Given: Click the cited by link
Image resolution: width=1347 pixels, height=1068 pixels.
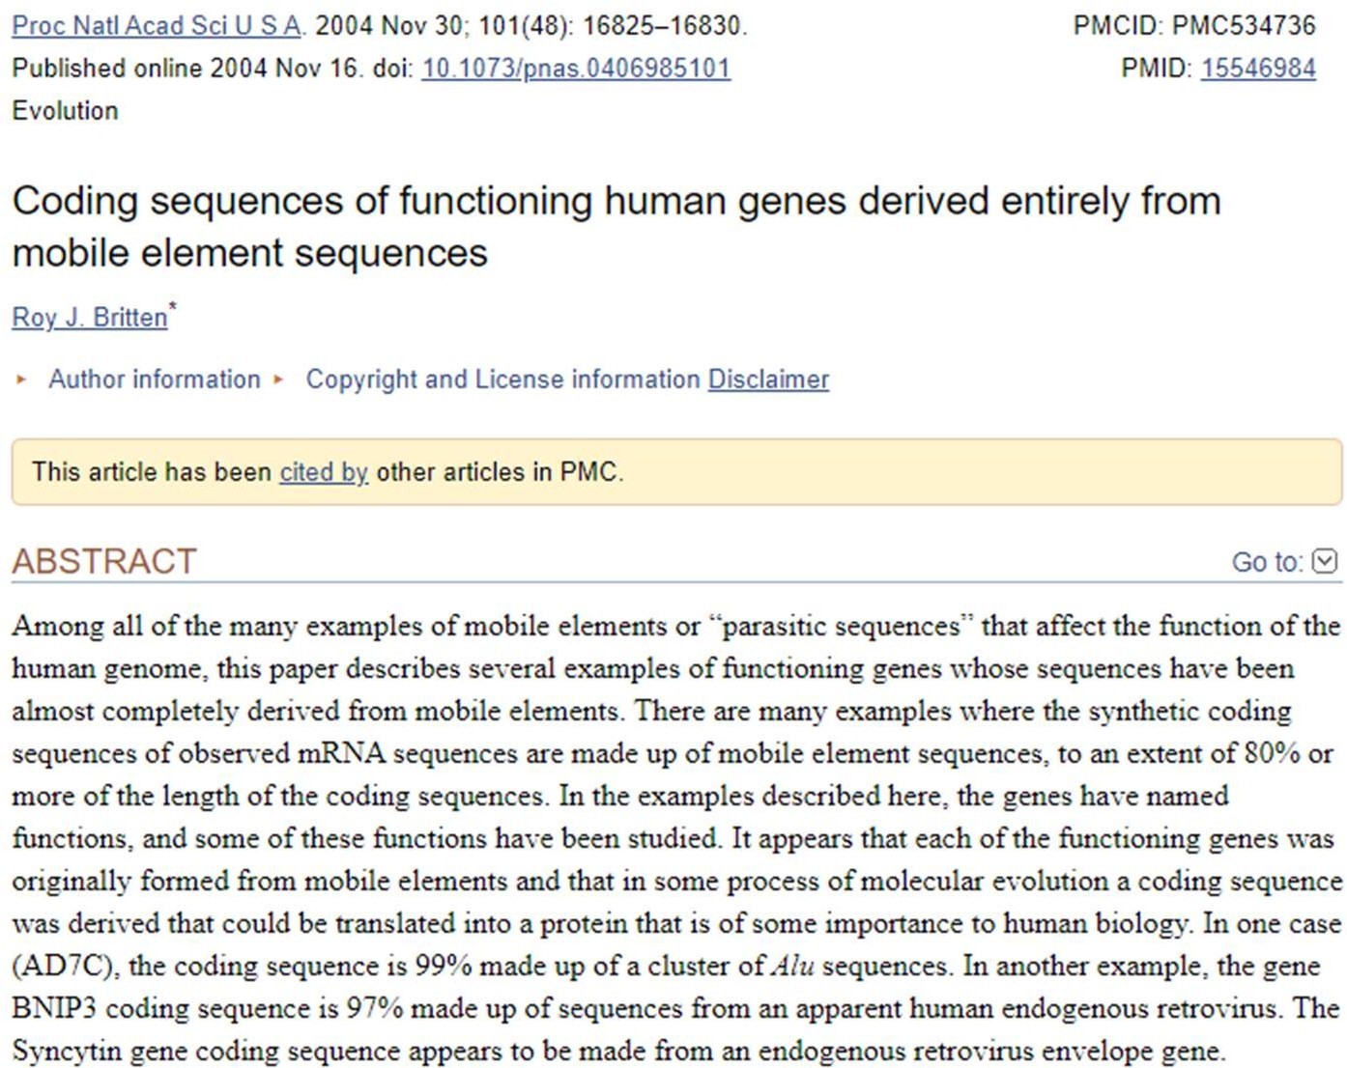Looking at the screenshot, I should coord(324,472).
